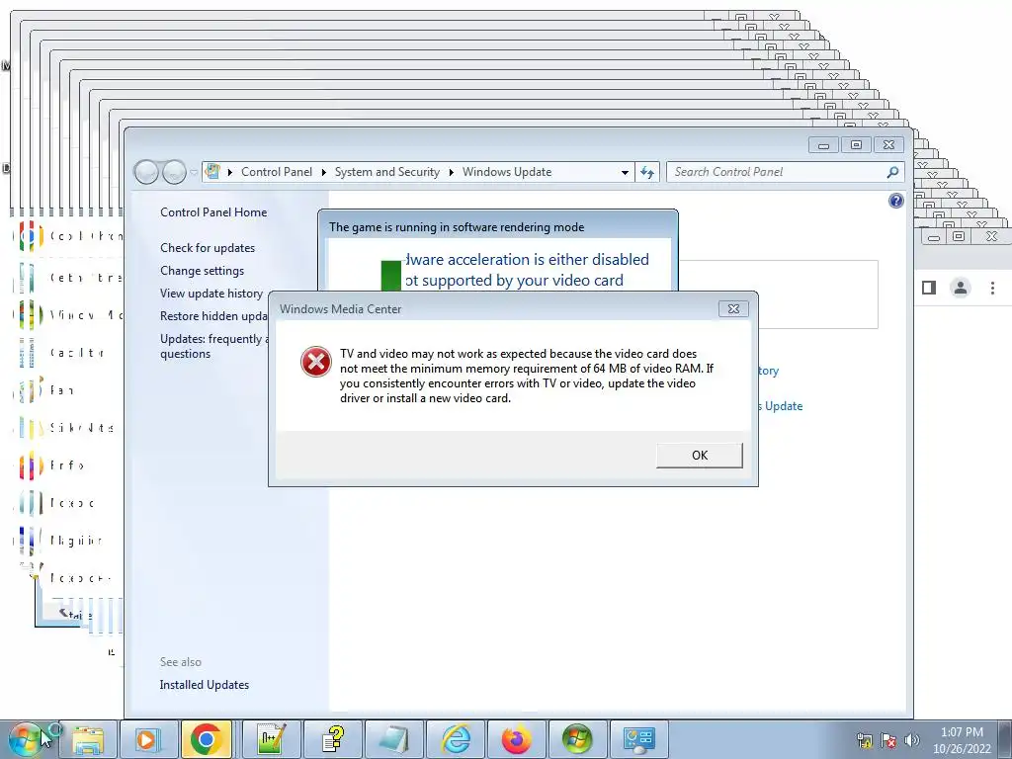Viewport: 1012px width, 759px height.
Task: Select System and Security in the breadcrumb
Action: point(386,172)
